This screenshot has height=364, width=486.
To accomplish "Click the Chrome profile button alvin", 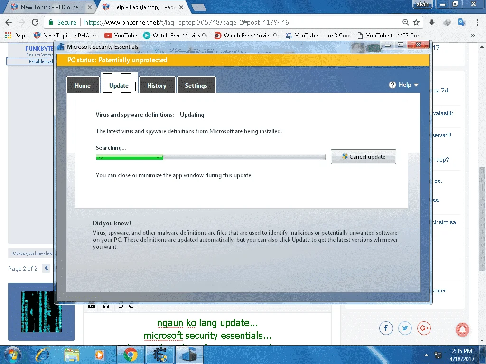I will click(422, 4).
